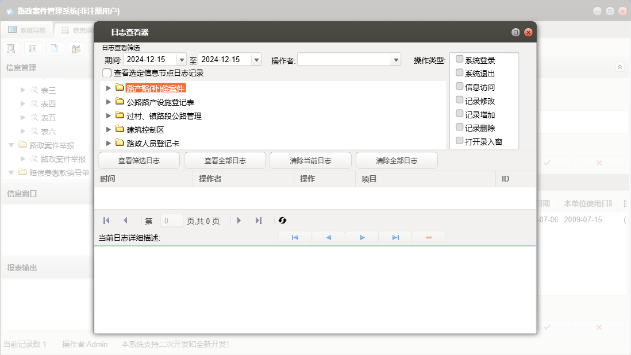This screenshot has width=631, height=355.
Task: Open the start date dropdown
Action: (182, 60)
